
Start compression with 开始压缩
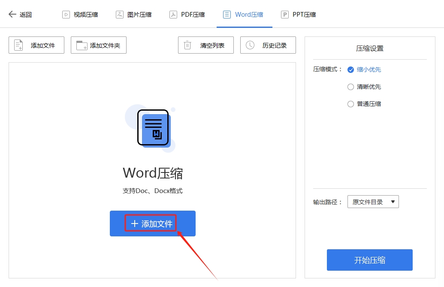pyautogui.click(x=369, y=260)
